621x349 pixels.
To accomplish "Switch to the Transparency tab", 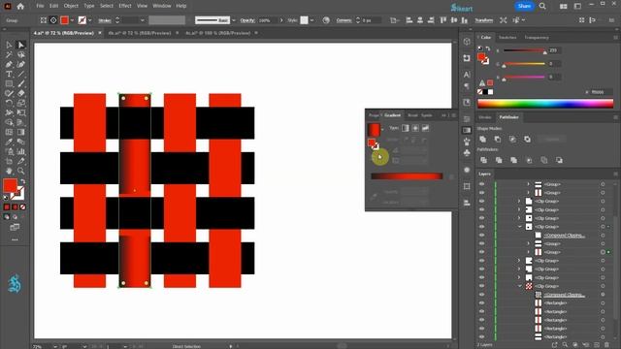I will 537,38.
